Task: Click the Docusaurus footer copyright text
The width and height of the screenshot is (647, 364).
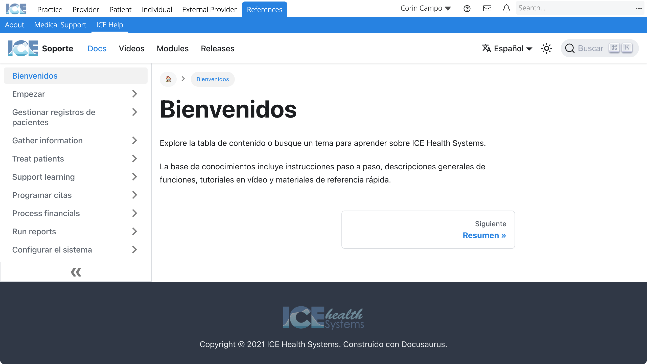Action: point(323,344)
